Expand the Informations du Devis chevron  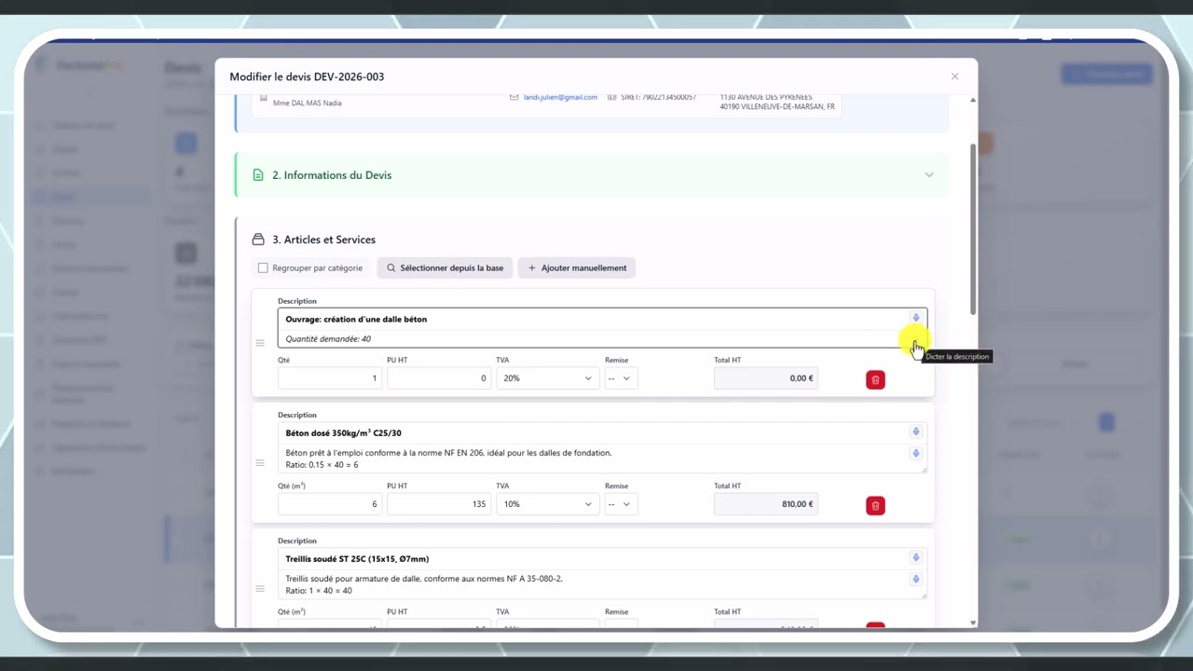point(928,175)
